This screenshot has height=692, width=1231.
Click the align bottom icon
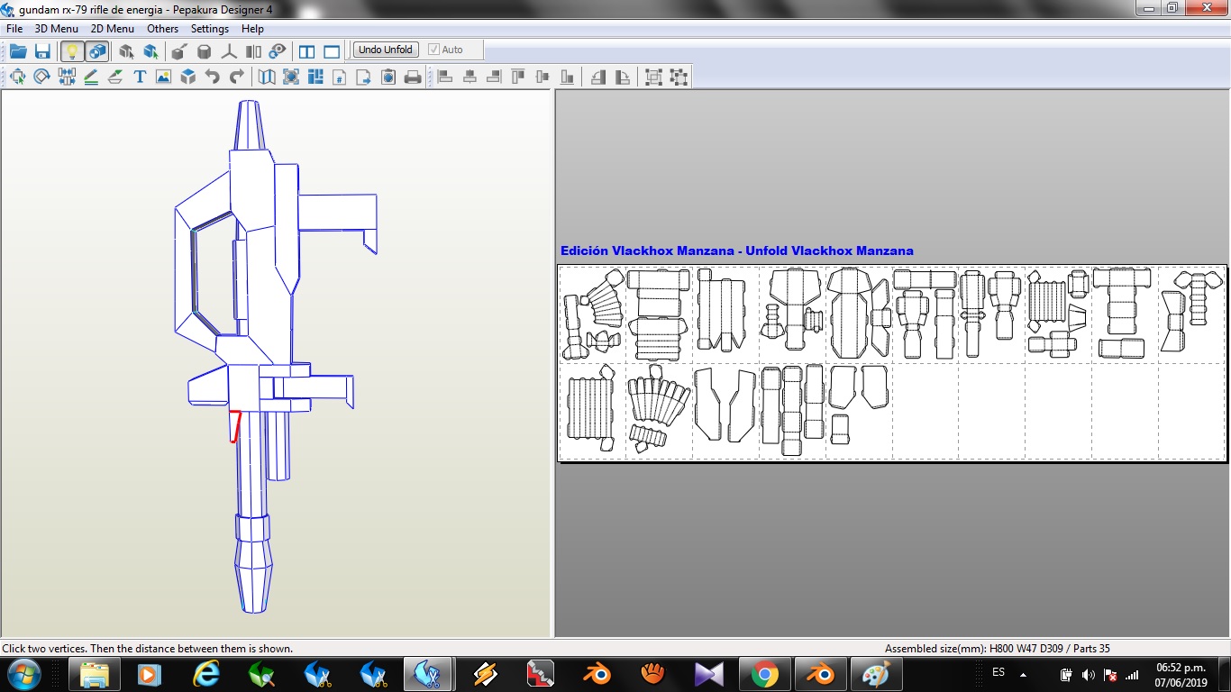[x=567, y=77]
